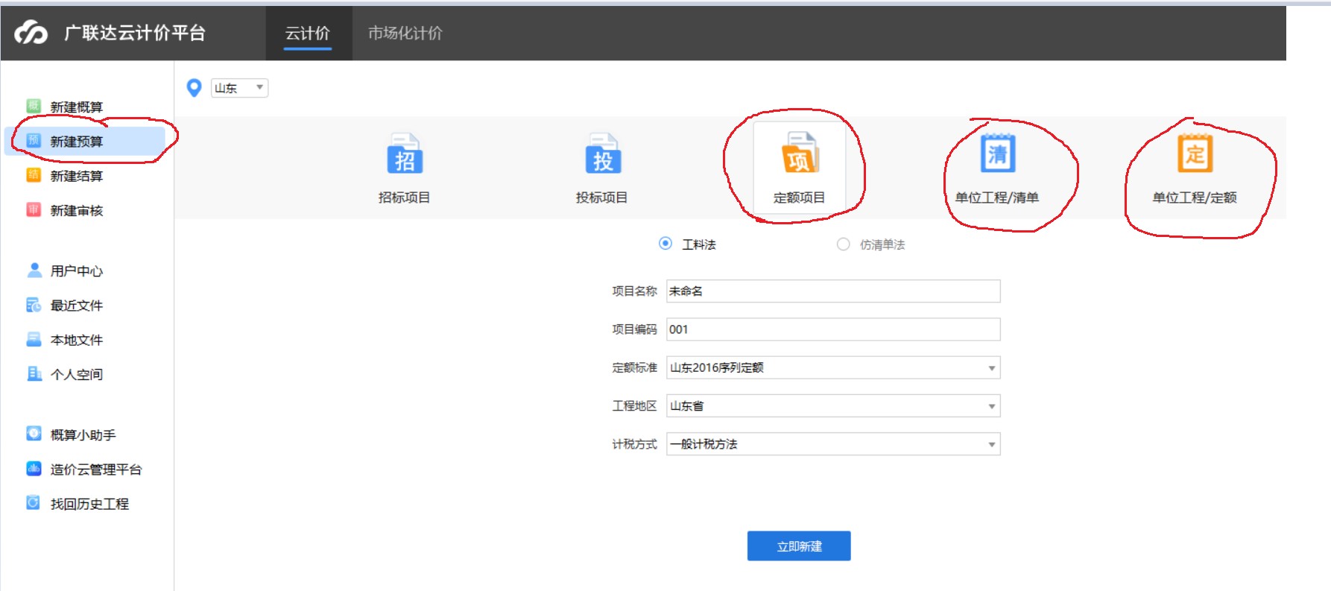Select the 单位工程/清单 icon
Image resolution: width=1331 pixels, height=591 pixels.
[997, 153]
